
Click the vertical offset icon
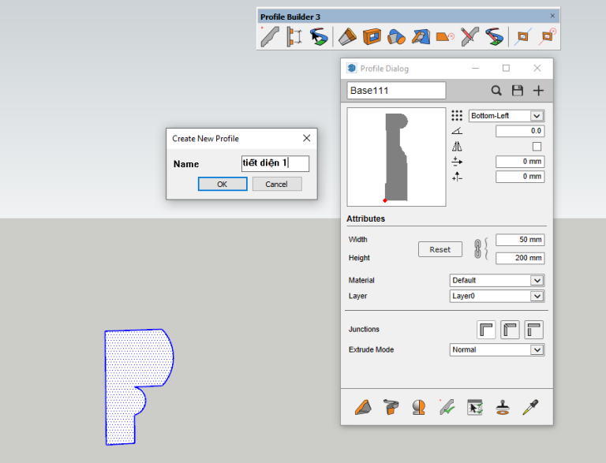pos(457,177)
